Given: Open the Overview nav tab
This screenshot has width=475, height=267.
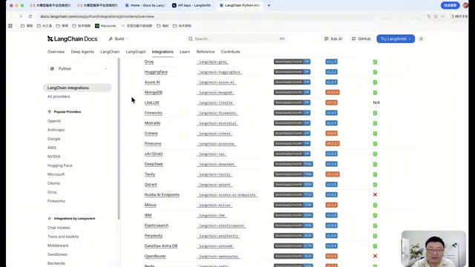Looking at the screenshot, I should click(x=56, y=52).
